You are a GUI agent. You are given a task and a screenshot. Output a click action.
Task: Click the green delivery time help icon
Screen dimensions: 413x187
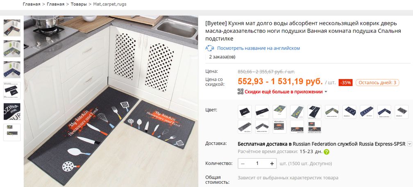pos(326,152)
